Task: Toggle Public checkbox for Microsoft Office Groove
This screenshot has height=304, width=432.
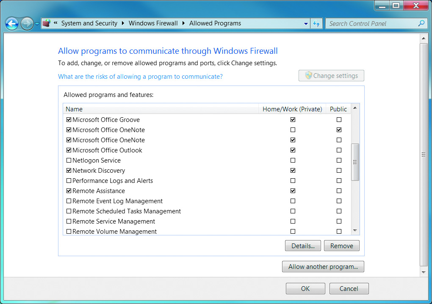Action: click(x=339, y=120)
